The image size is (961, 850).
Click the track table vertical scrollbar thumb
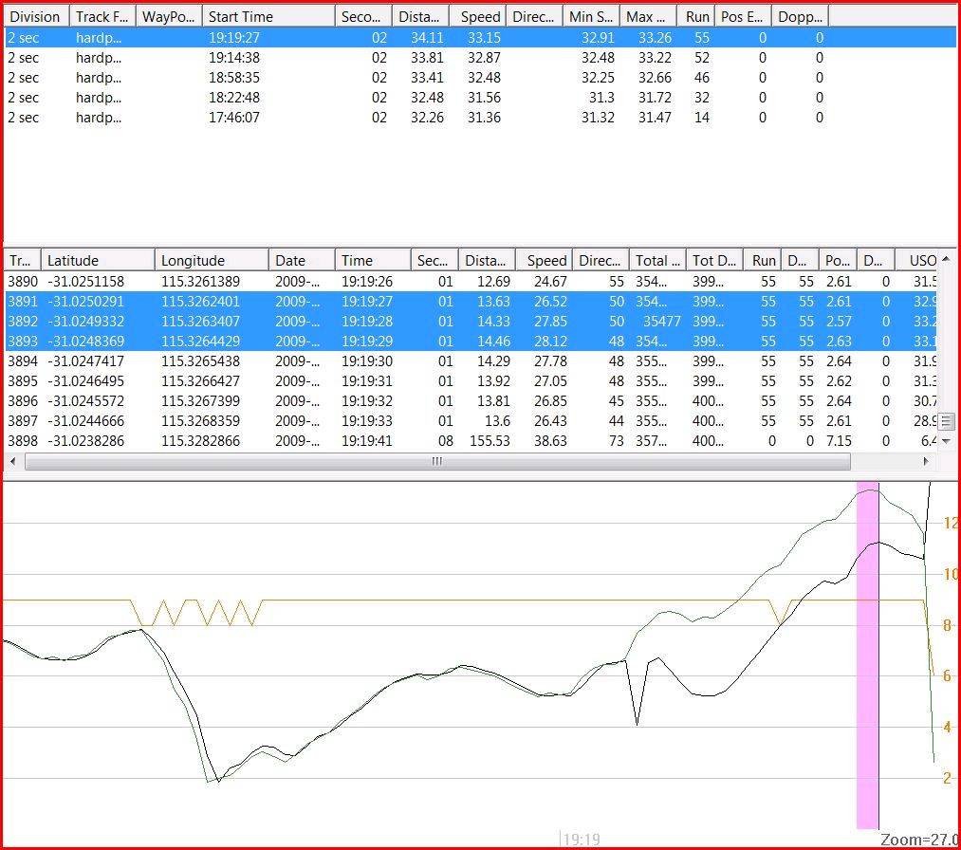[945, 421]
